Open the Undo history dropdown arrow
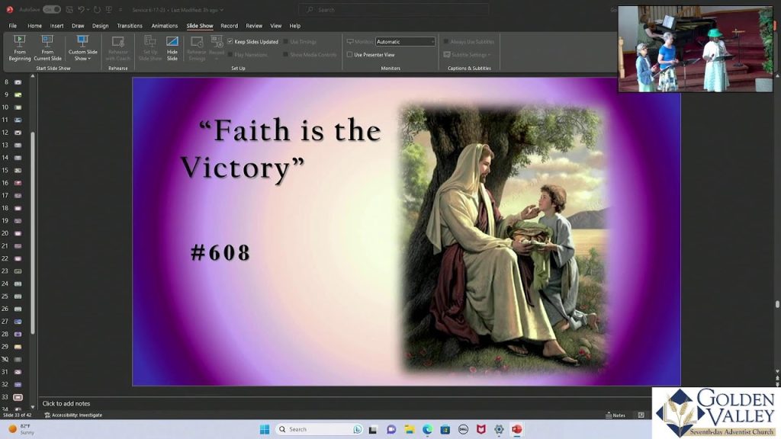Viewport: 781px width, 439px height. point(88,9)
